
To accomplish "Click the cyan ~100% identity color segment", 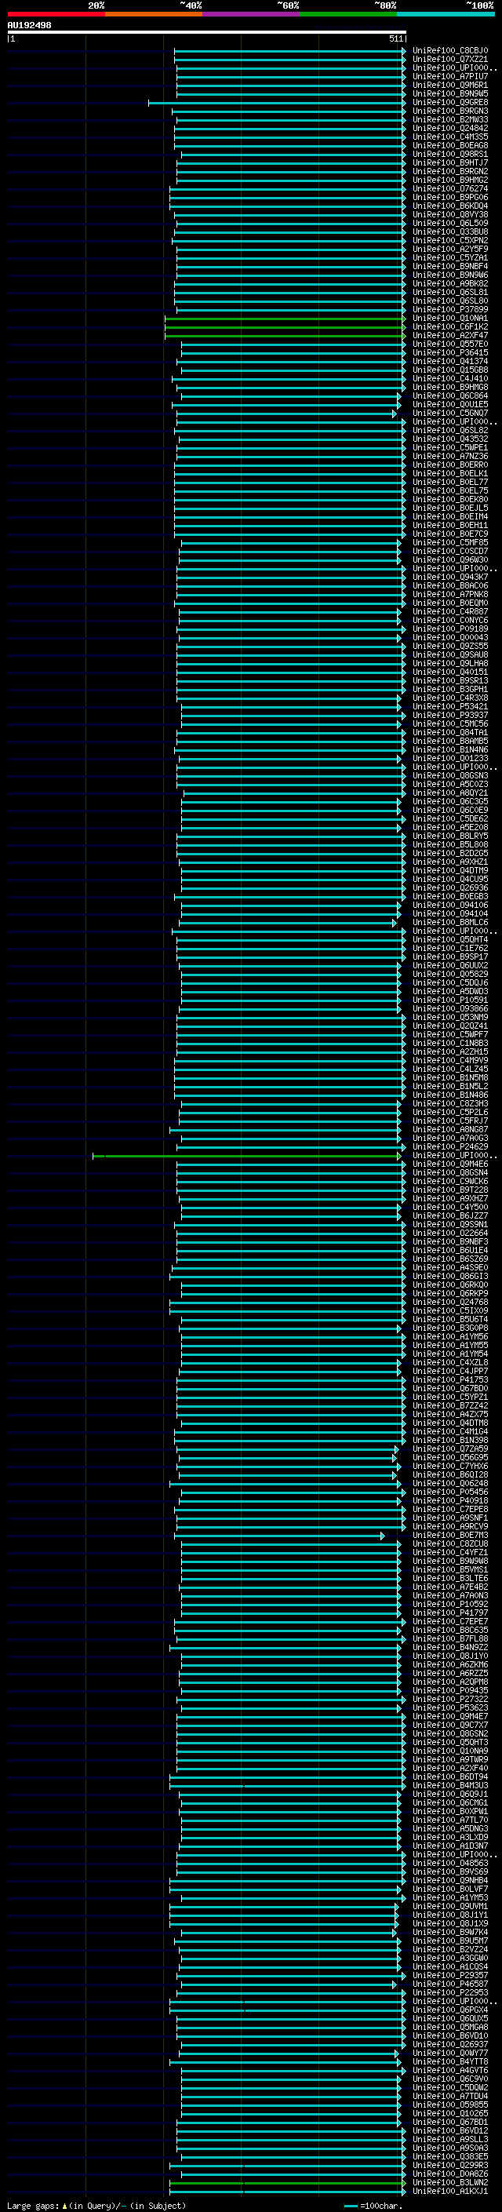I will tap(446, 14).
